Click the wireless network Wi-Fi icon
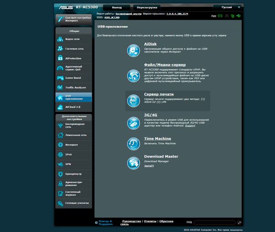275x232 pixels. coord(60,125)
